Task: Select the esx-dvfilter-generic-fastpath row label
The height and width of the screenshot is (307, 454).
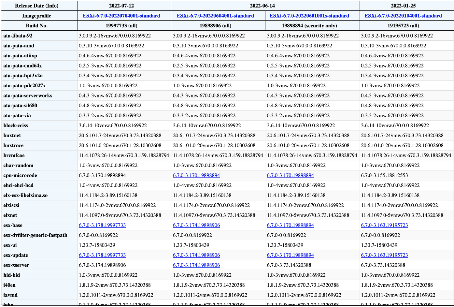Action: coord(35,235)
